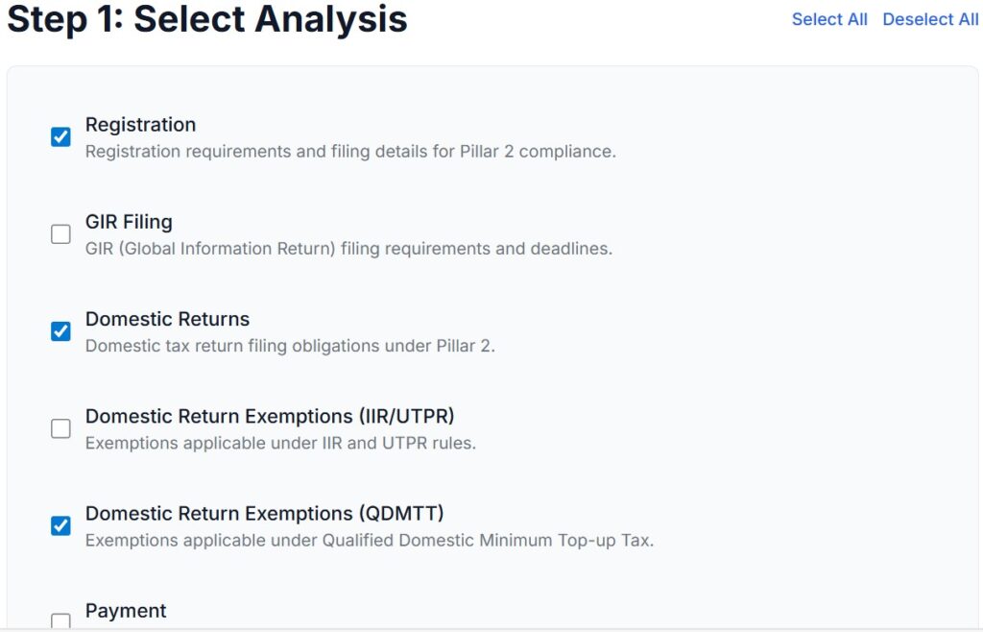Click the GIR Filing option label
983x632 pixels.
coord(129,222)
